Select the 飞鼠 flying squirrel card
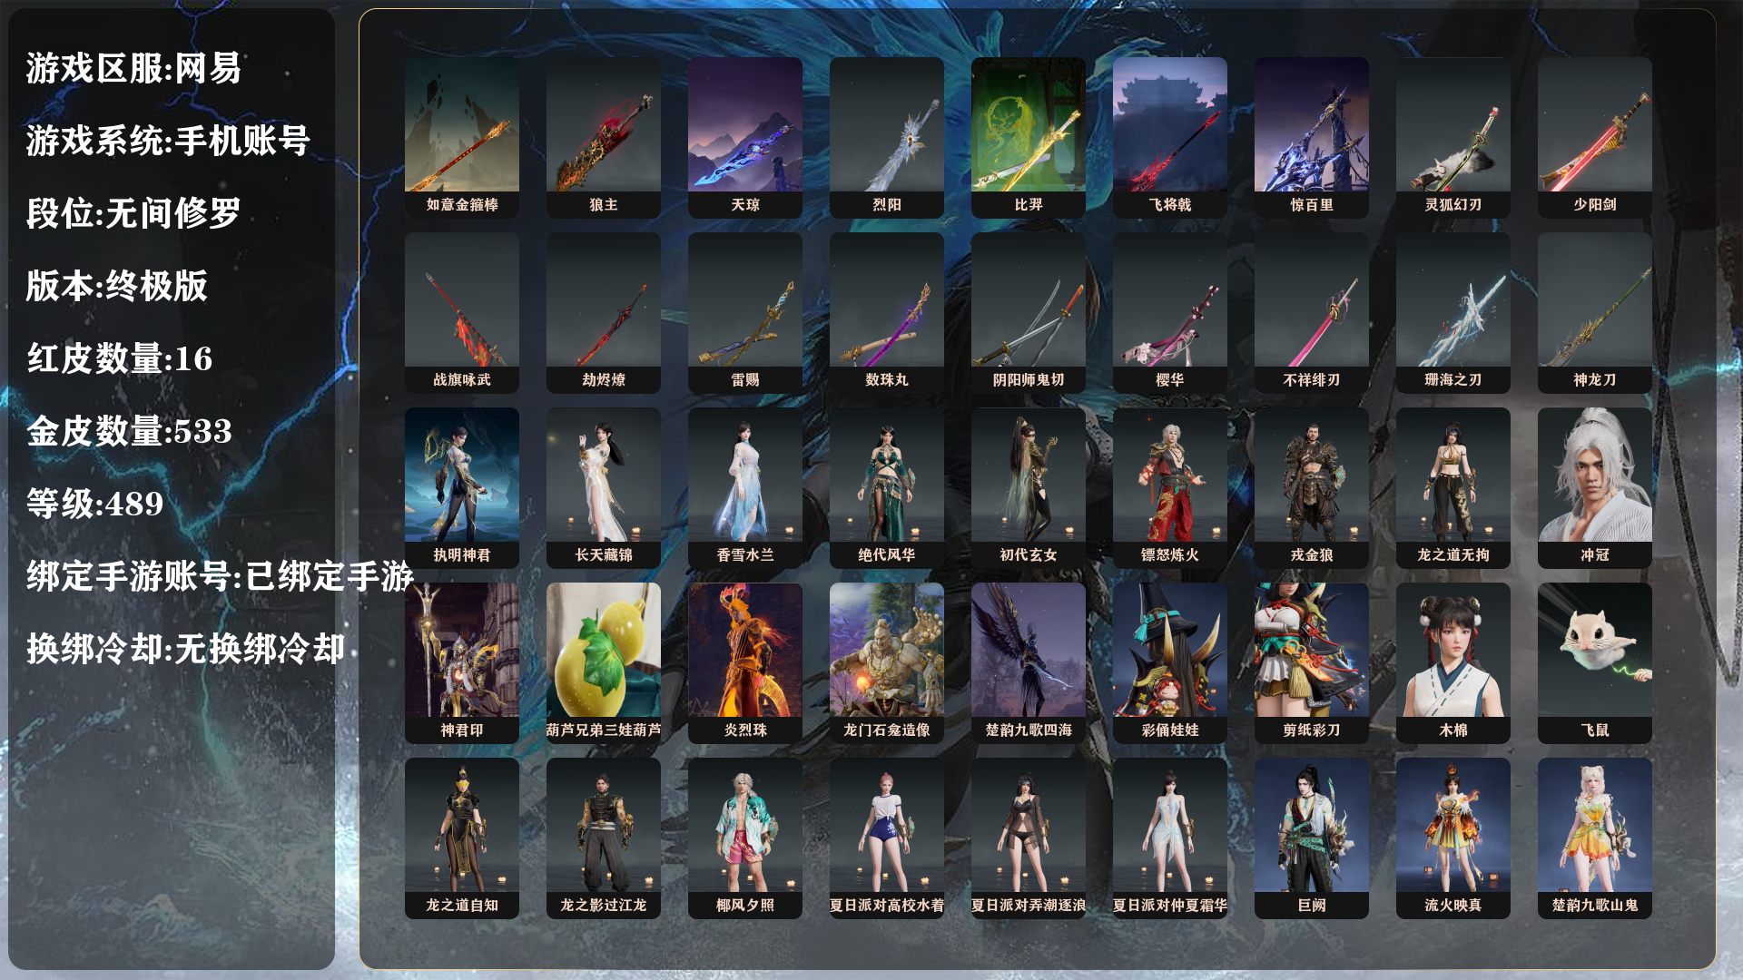The image size is (1743, 980). pos(1595,663)
